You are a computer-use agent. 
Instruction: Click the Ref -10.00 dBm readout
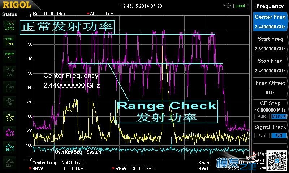click(x=49, y=14)
